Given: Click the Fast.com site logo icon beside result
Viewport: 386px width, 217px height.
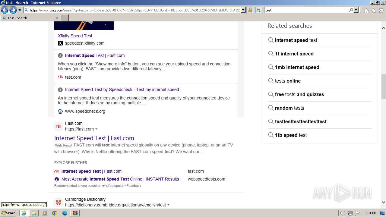Looking at the screenshot, I should pyautogui.click(x=59, y=126).
